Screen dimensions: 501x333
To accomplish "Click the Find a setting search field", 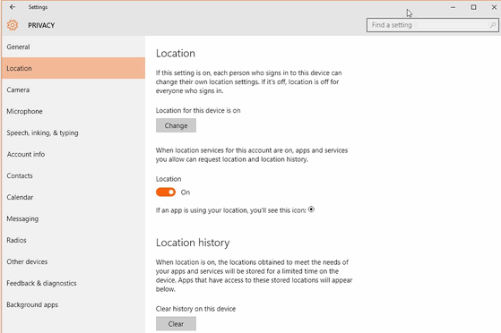I will click(x=432, y=25).
